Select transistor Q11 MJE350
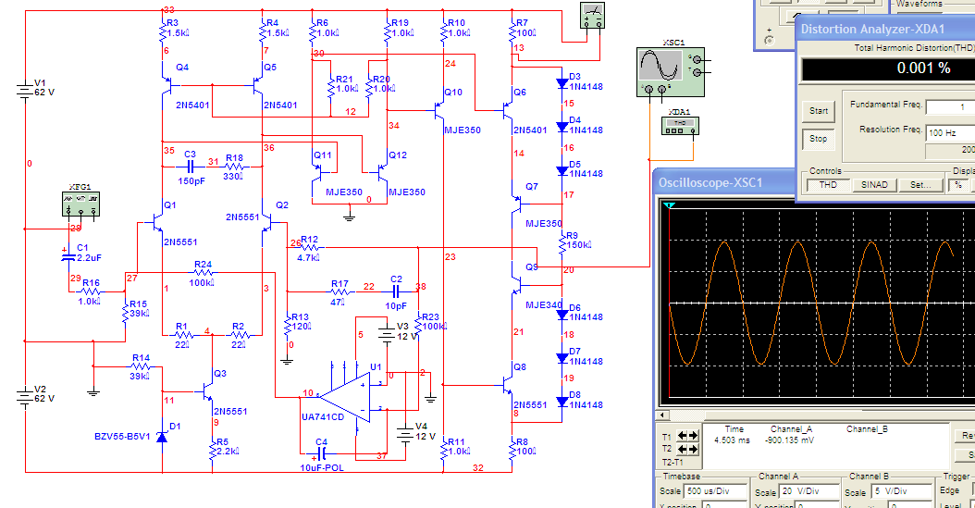 pyautogui.click(x=316, y=173)
